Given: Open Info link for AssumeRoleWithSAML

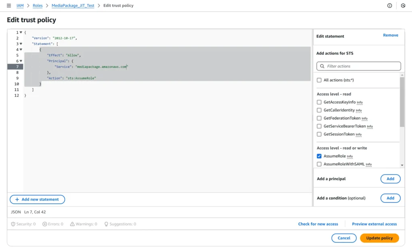Looking at the screenshot, I should pos(369,164).
